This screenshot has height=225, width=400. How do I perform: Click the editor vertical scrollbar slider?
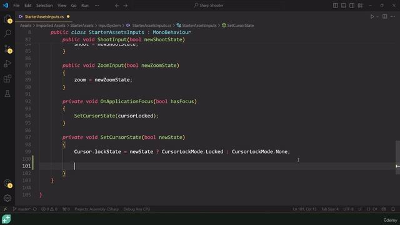(397, 157)
